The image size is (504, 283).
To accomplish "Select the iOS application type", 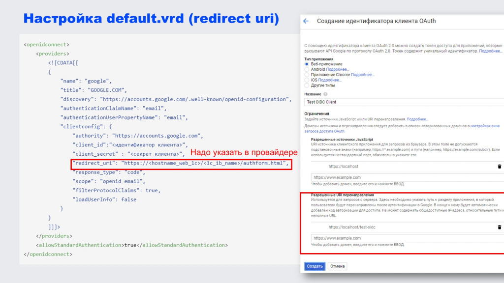I will pyautogui.click(x=307, y=80).
